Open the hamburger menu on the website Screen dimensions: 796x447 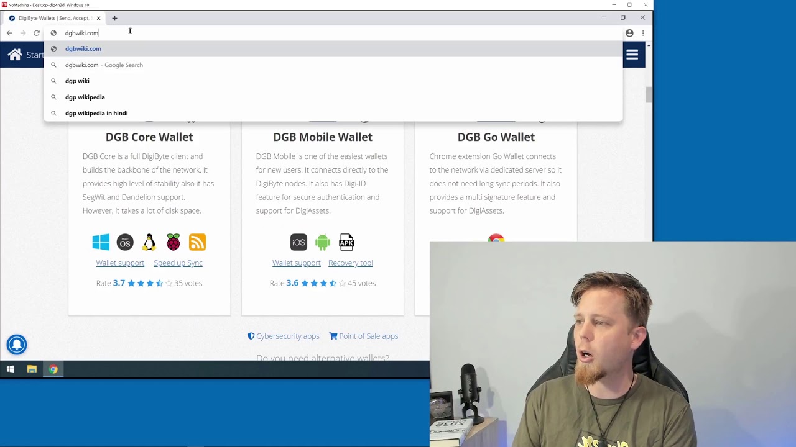632,55
